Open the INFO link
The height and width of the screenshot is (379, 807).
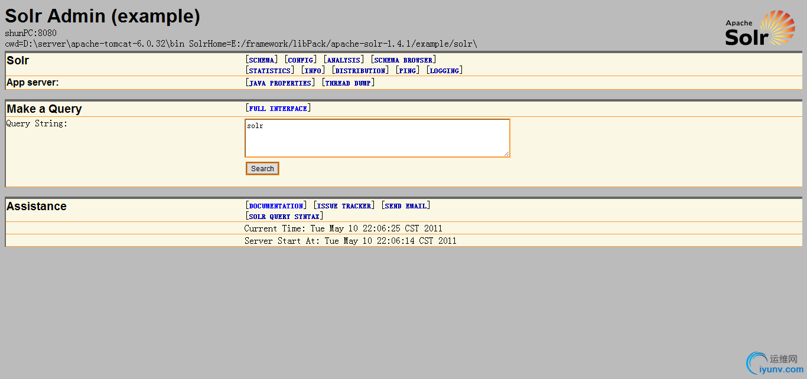313,71
